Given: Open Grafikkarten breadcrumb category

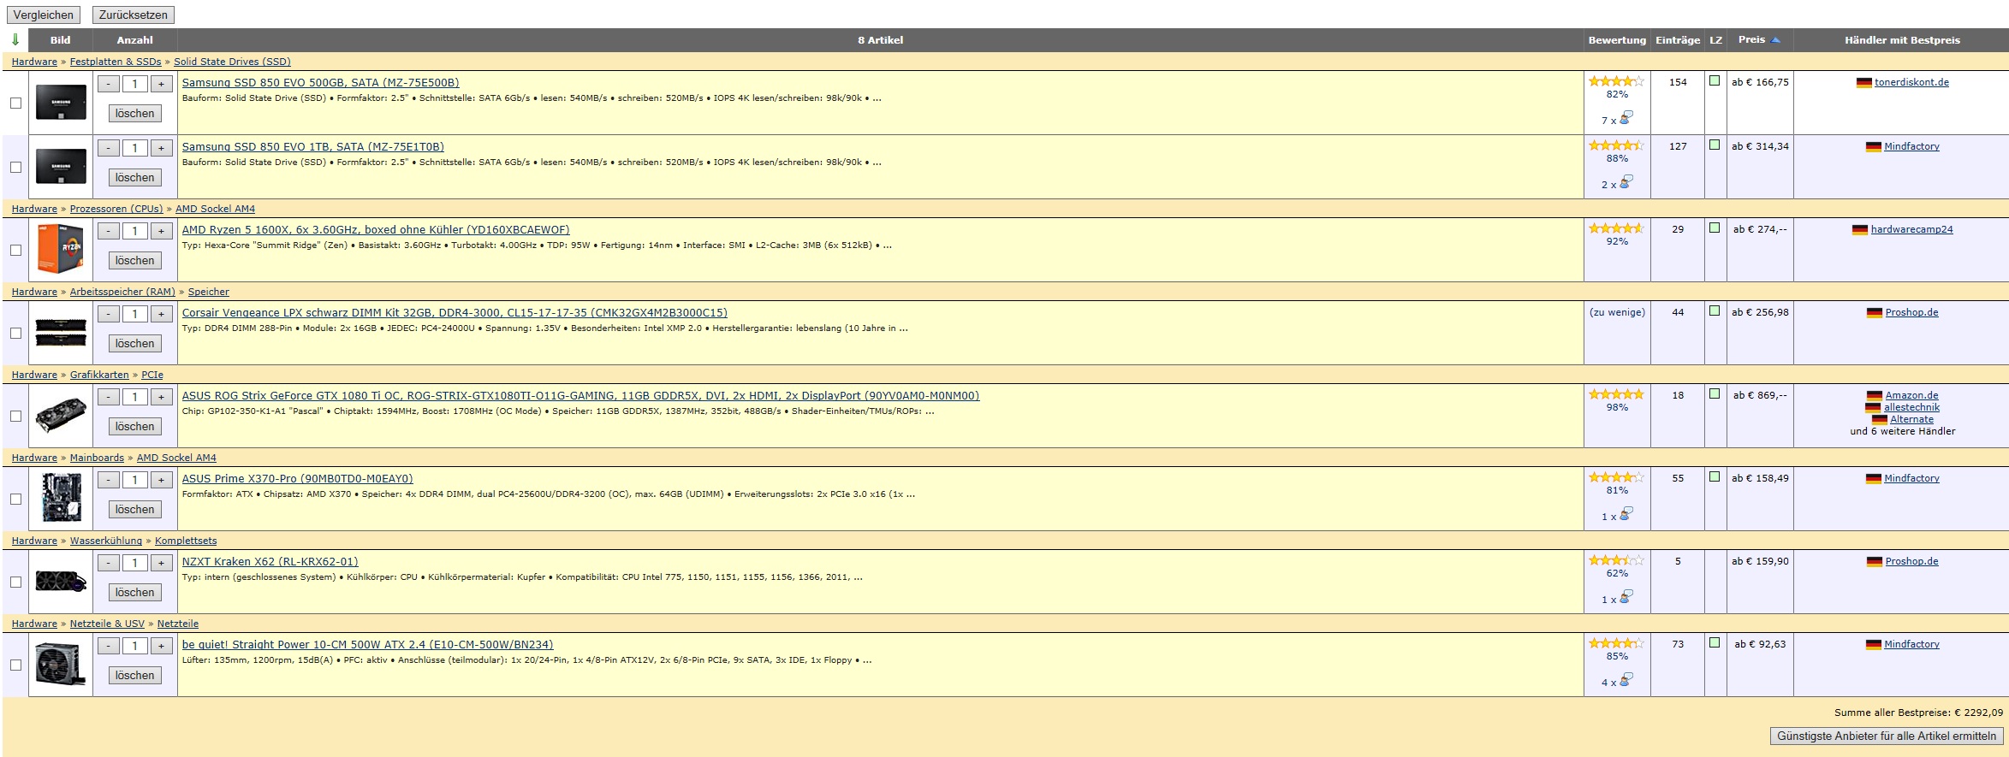Looking at the screenshot, I should tap(99, 375).
